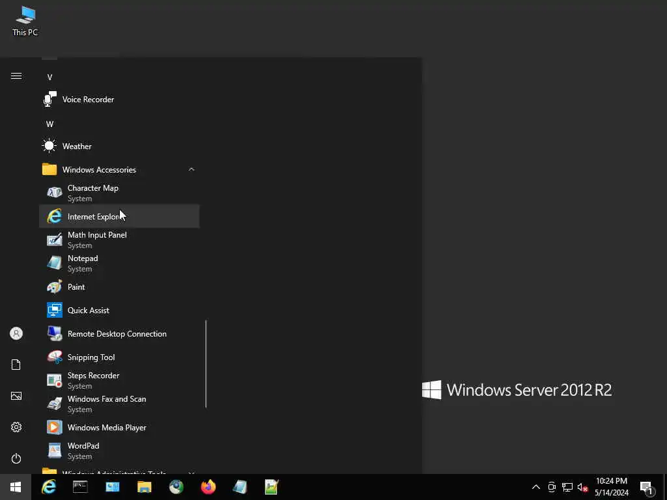Open Math Input Panel
The width and height of the screenshot is (667, 500).
click(119, 240)
